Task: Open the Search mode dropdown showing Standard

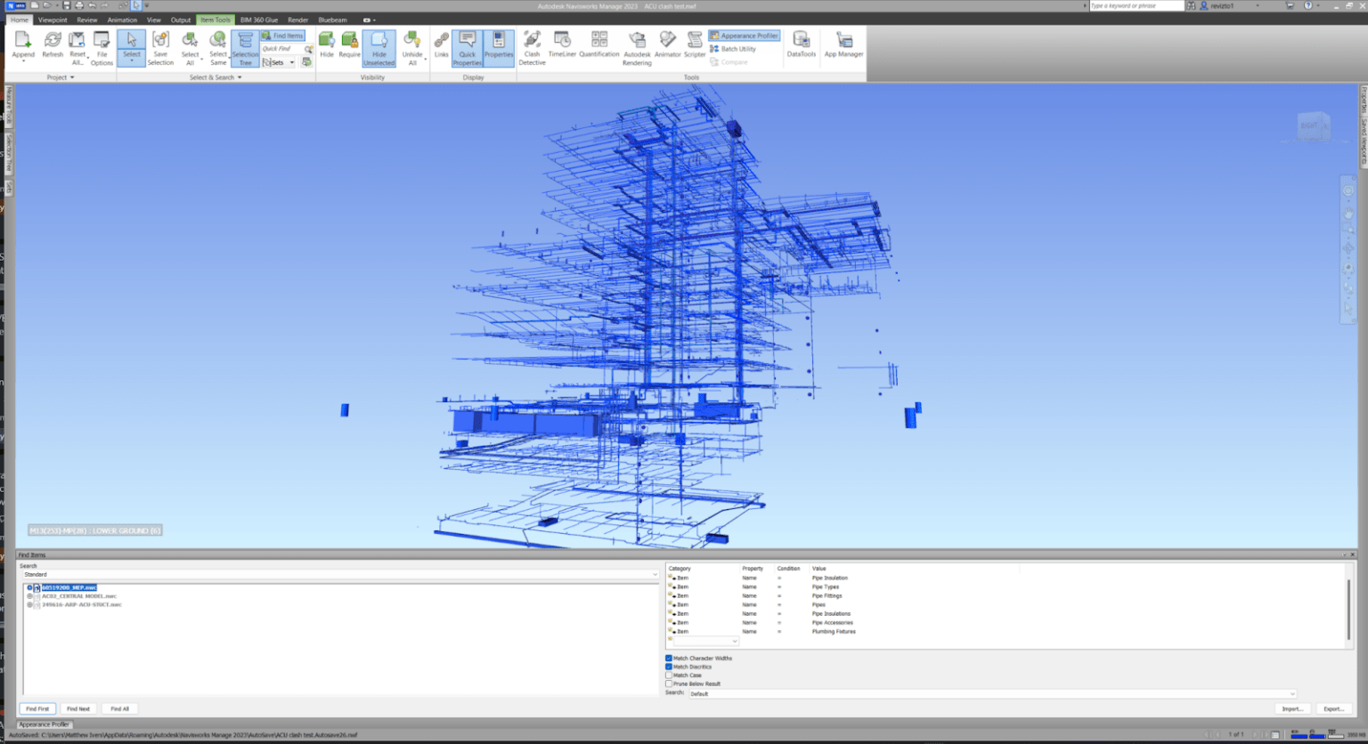Action: (x=655, y=574)
